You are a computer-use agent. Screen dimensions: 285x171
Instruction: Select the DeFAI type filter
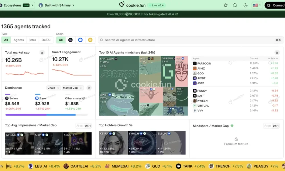(x=46, y=40)
